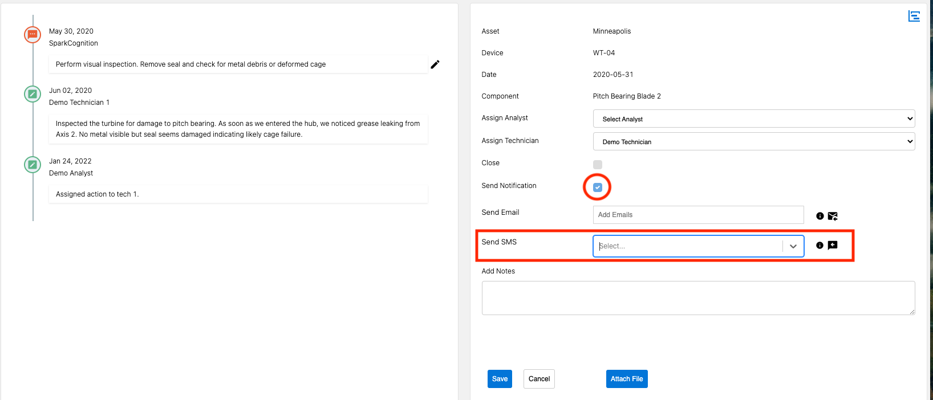Select the date text 'Jan 24, 2022'

click(70, 161)
